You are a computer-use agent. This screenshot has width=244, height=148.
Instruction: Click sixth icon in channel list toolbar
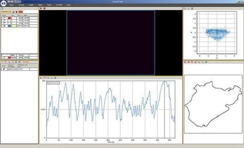point(20,62)
